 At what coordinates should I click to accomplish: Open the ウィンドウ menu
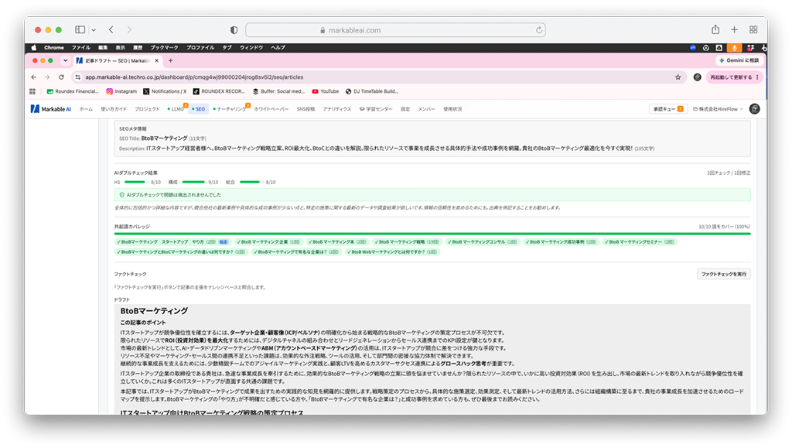pos(251,47)
